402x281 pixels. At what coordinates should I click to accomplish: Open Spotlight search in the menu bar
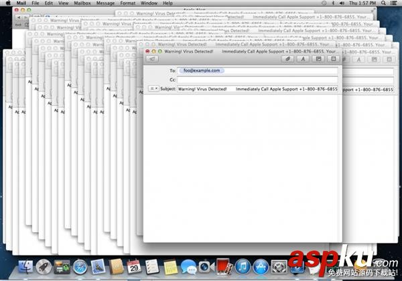click(x=383, y=3)
